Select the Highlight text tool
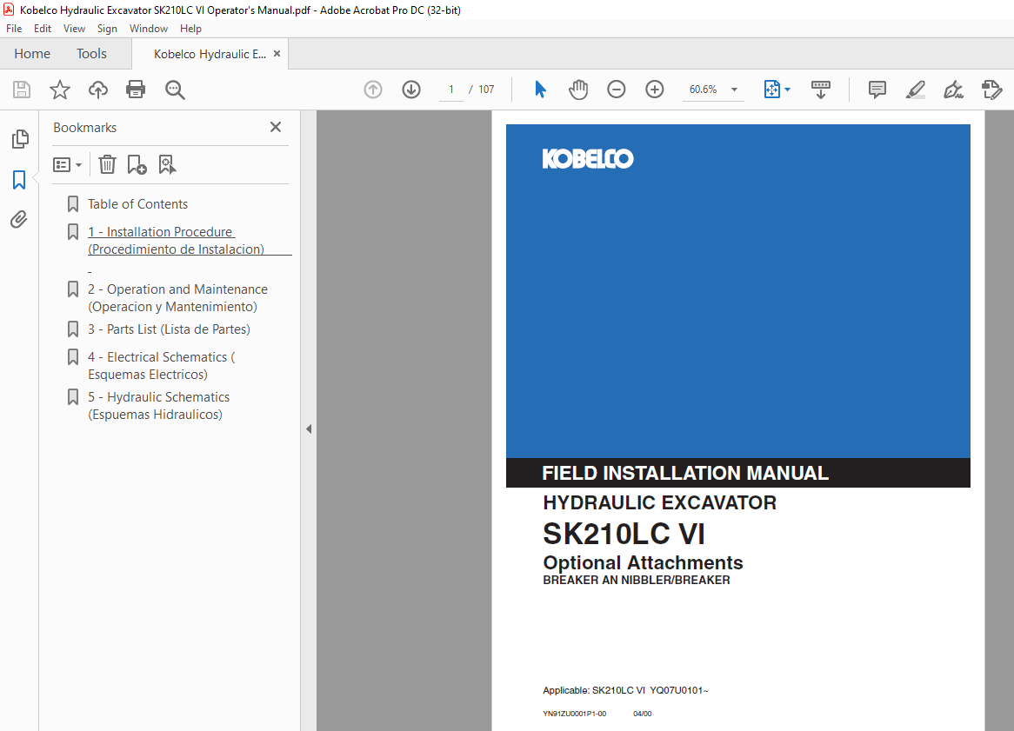1014x731 pixels. [x=915, y=90]
